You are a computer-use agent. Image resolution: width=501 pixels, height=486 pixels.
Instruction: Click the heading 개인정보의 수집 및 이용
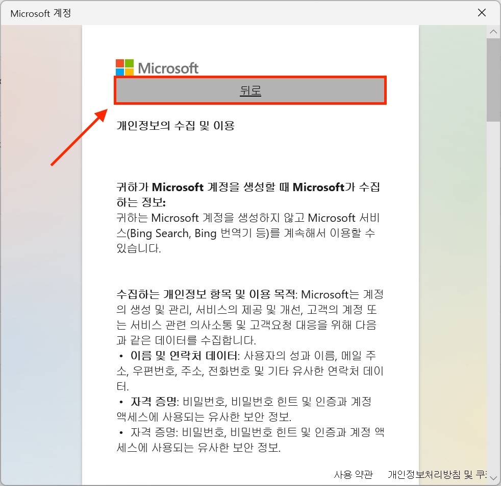point(176,125)
